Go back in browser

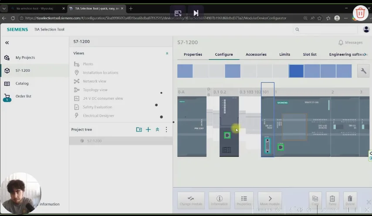tap(4, 18)
